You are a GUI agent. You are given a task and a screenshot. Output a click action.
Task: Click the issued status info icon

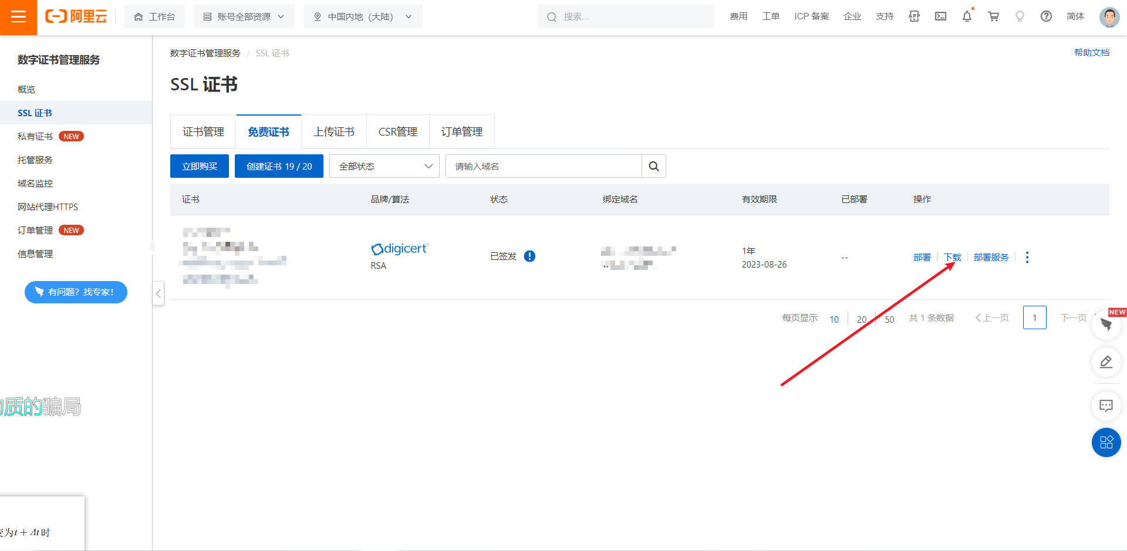tap(529, 256)
